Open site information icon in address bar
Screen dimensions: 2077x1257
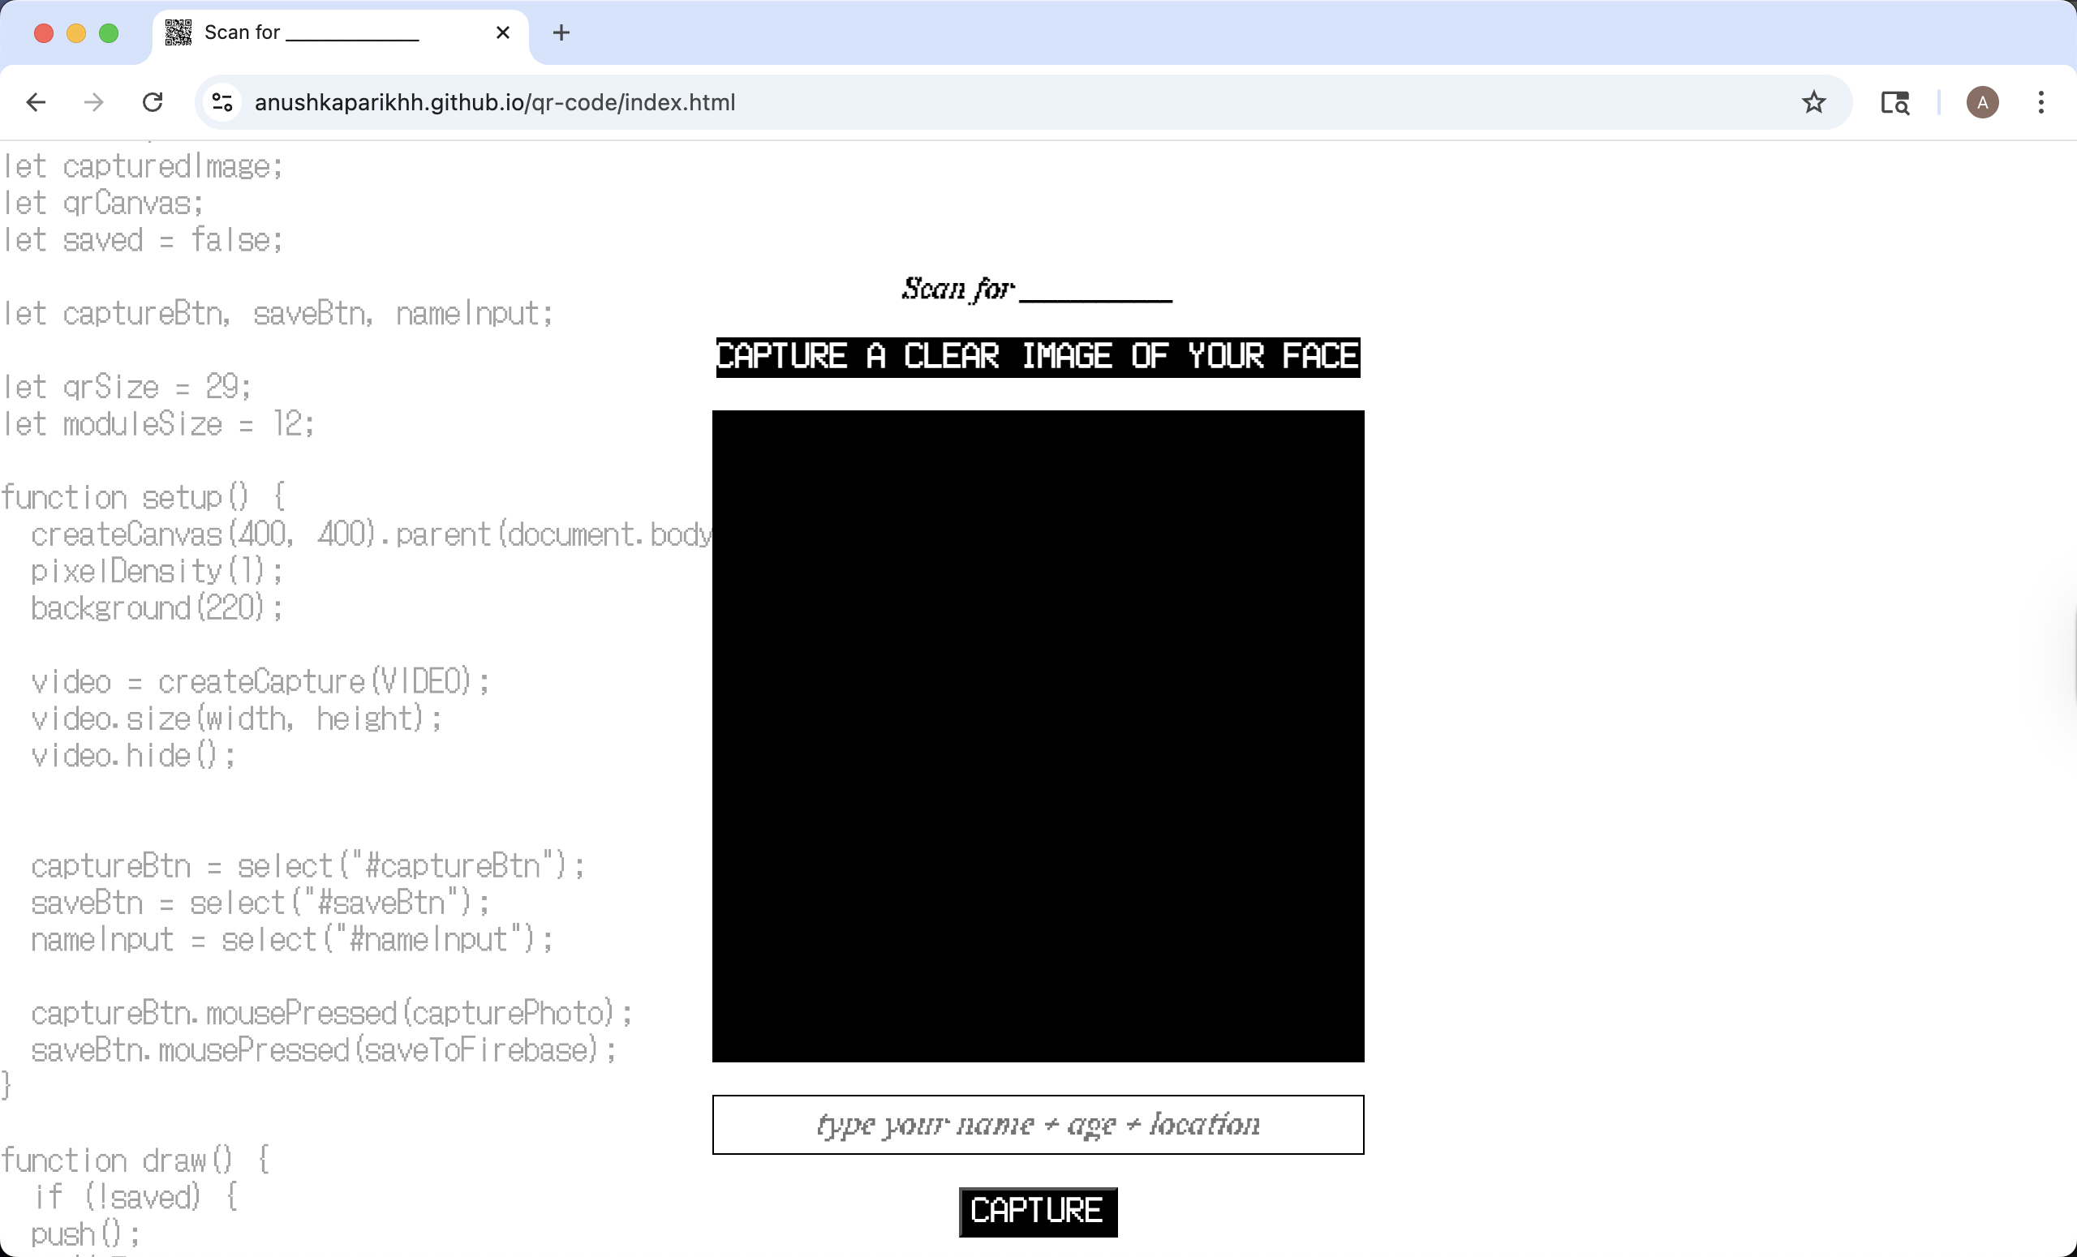pyautogui.click(x=222, y=103)
